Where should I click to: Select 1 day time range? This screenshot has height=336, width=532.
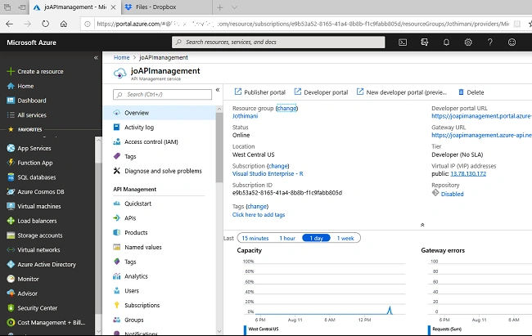point(316,238)
